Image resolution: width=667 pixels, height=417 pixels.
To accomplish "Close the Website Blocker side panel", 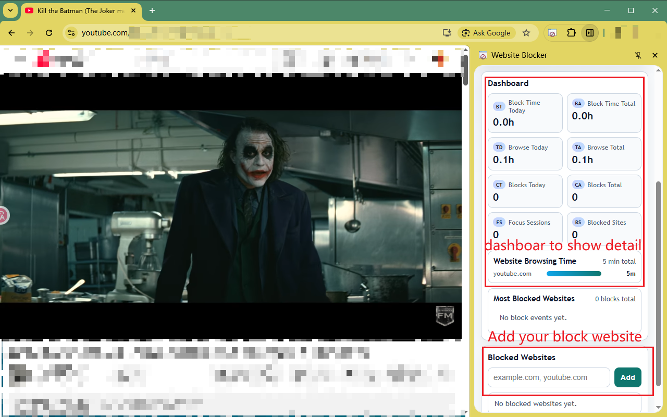I will coord(655,55).
